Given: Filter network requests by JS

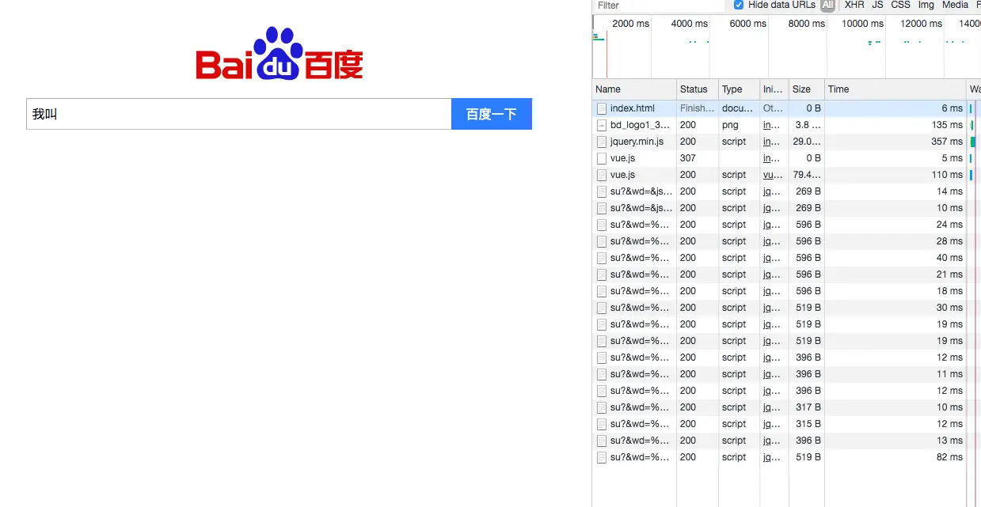Looking at the screenshot, I should coord(877,5).
